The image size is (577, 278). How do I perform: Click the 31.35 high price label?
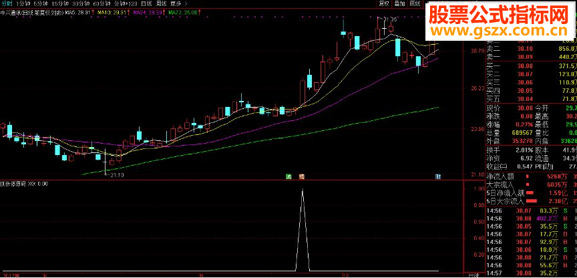coord(390,19)
